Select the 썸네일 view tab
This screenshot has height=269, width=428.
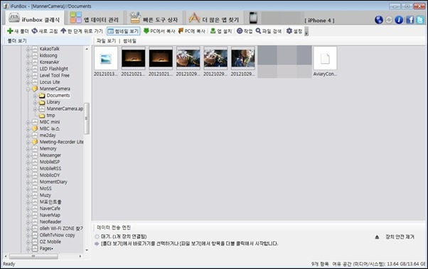point(129,41)
